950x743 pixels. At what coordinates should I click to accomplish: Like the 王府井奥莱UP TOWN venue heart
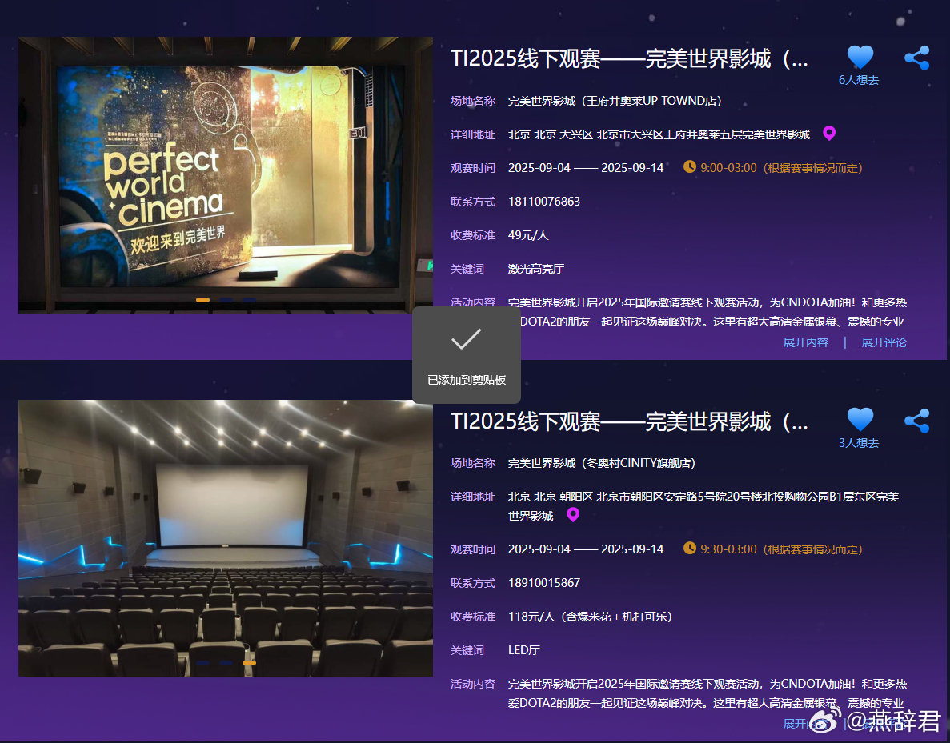coord(859,57)
